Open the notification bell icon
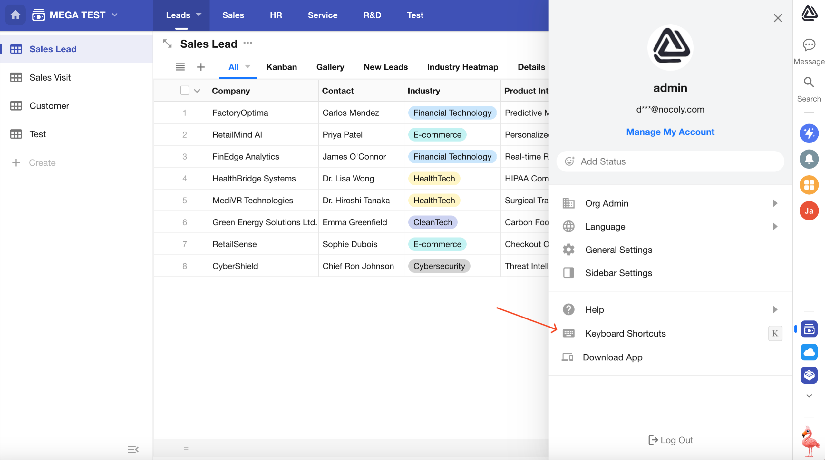Screen dimensions: 825x460 click(809, 159)
